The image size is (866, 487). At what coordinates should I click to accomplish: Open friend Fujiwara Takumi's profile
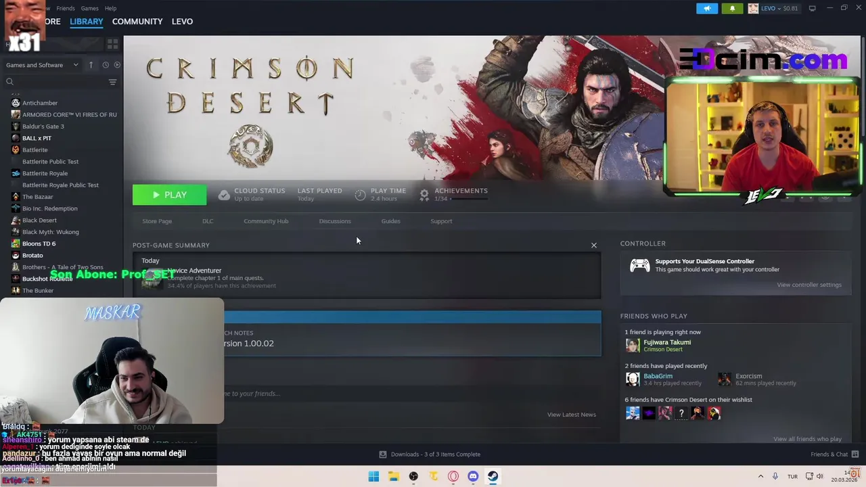coord(667,342)
